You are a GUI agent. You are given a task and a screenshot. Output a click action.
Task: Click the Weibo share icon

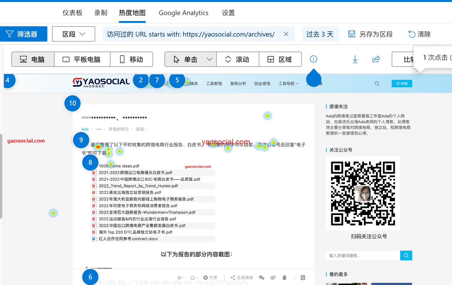point(273,278)
